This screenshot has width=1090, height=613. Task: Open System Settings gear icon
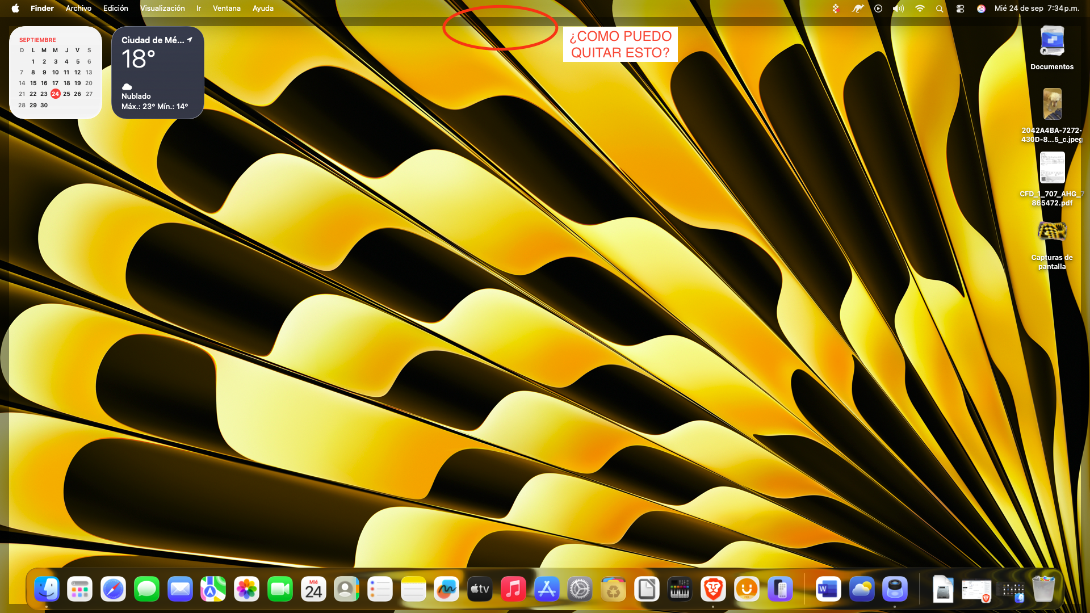(580, 590)
